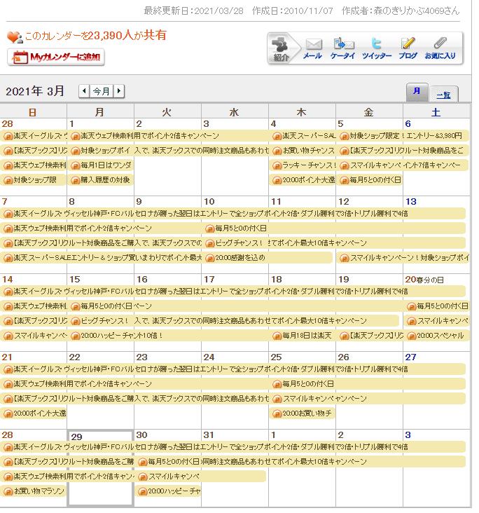Open March 4 event 20:00ポイント大還
The height and width of the screenshot is (513, 479).
[303, 180]
